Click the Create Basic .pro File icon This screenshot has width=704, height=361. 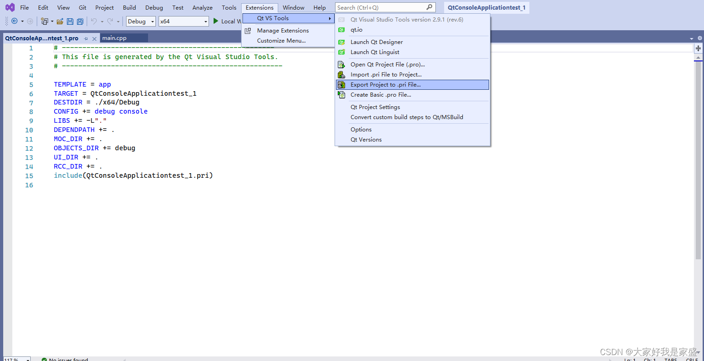pyautogui.click(x=341, y=95)
